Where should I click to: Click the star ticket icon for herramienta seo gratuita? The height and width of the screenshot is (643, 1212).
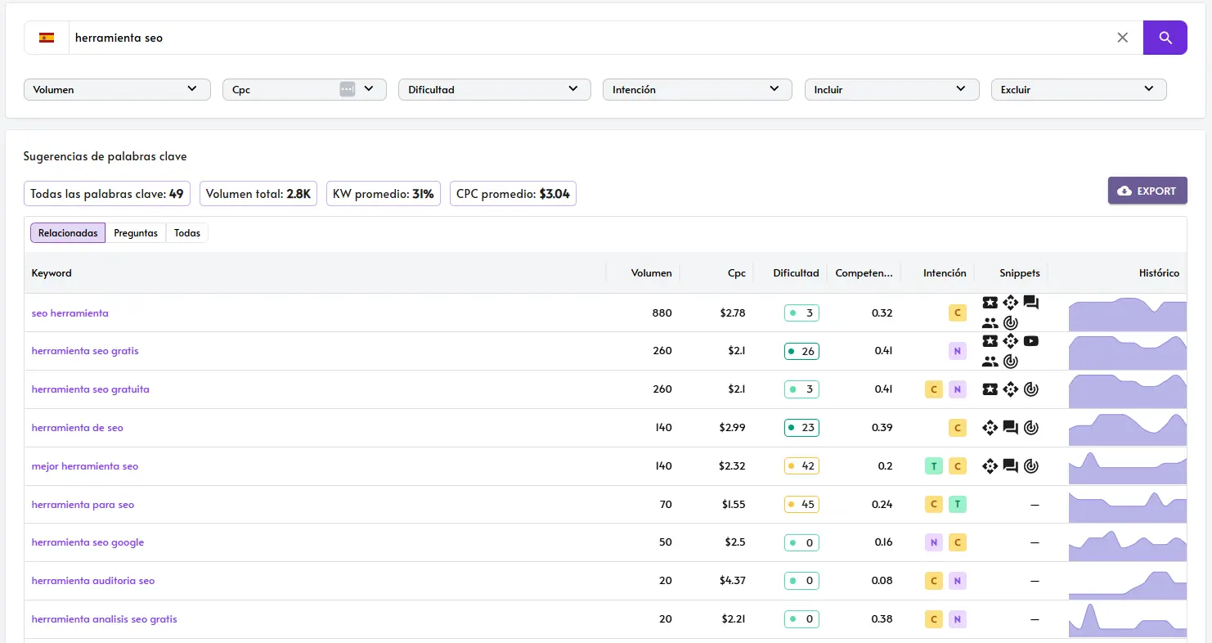[x=990, y=389]
